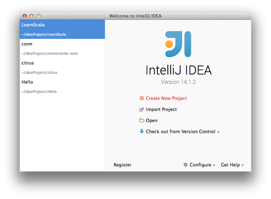Click the ~/IdeaProjects/connectome-web path

click(49, 54)
